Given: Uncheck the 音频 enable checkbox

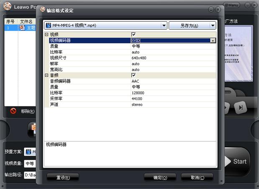Looking at the screenshot, I should pyautogui.click(x=133, y=76).
